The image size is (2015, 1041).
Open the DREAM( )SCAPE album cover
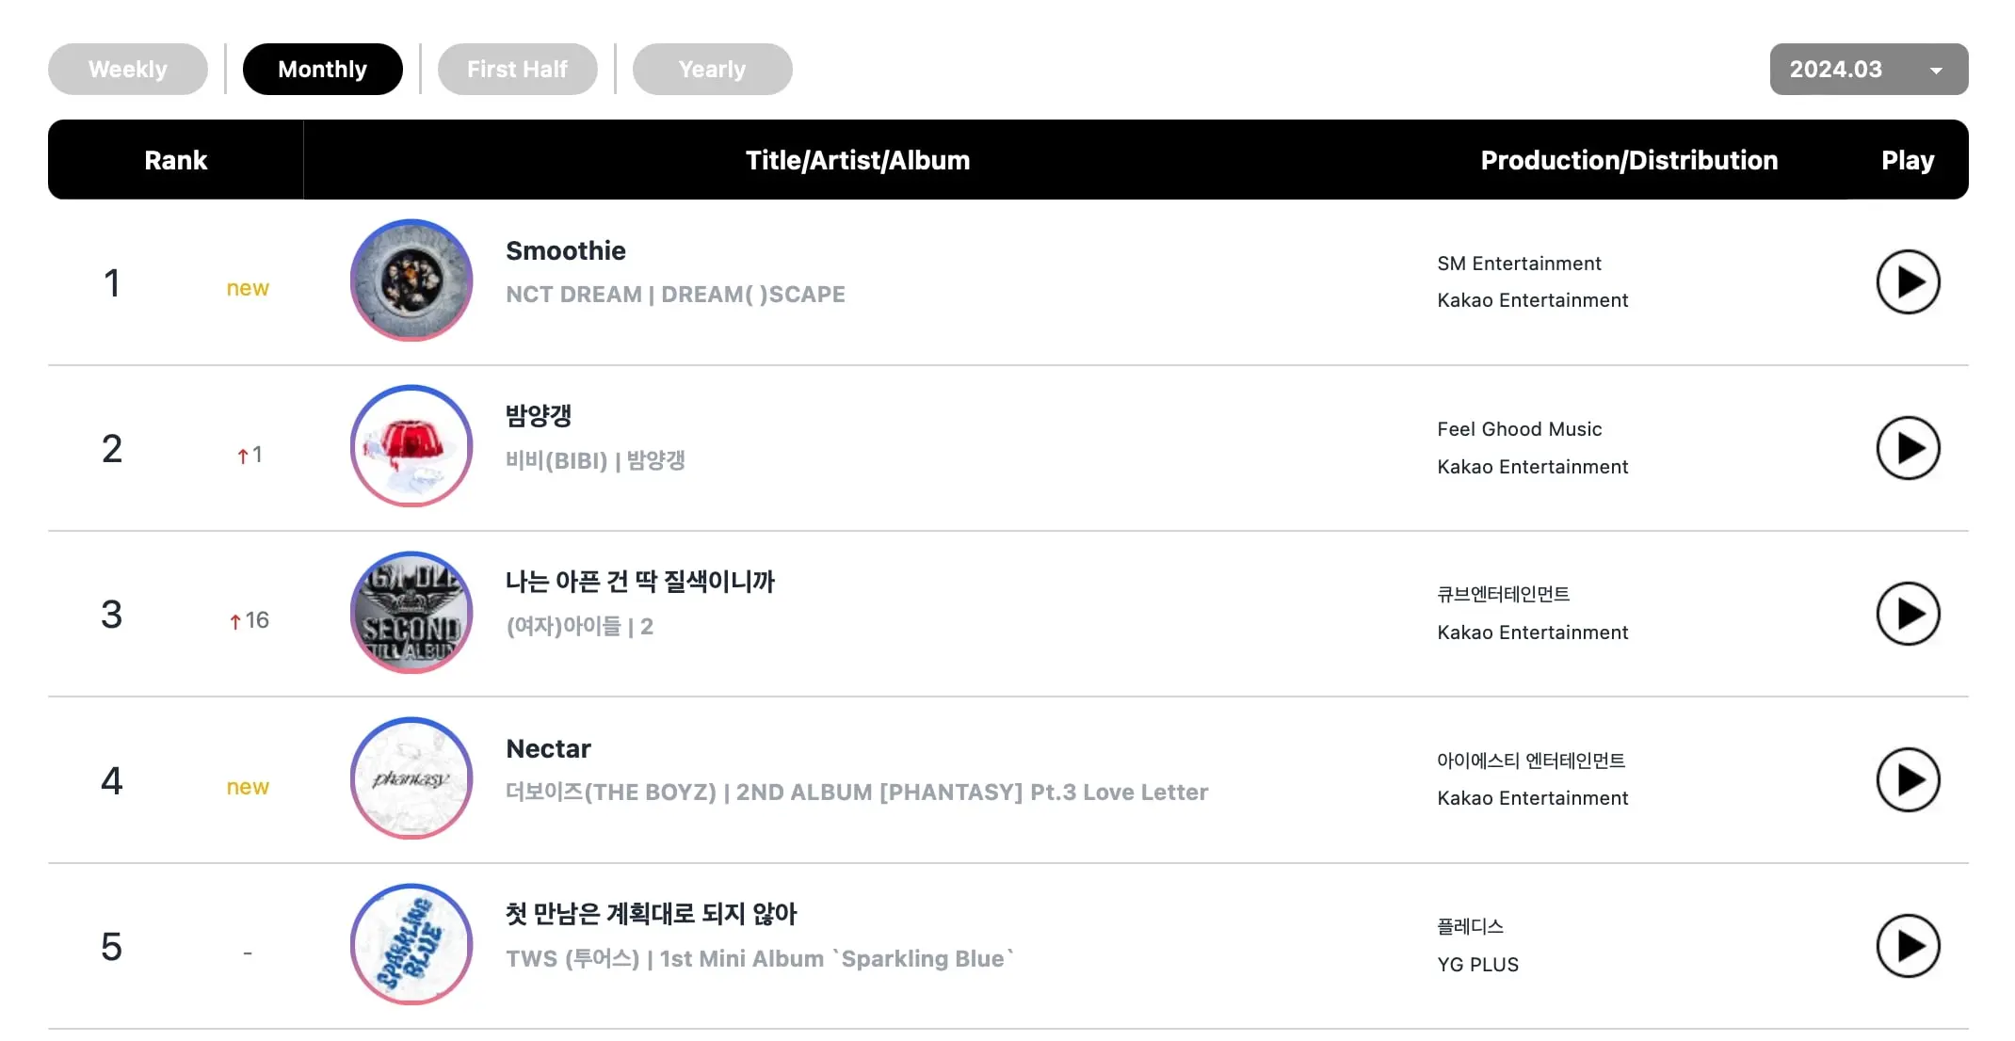pos(411,280)
